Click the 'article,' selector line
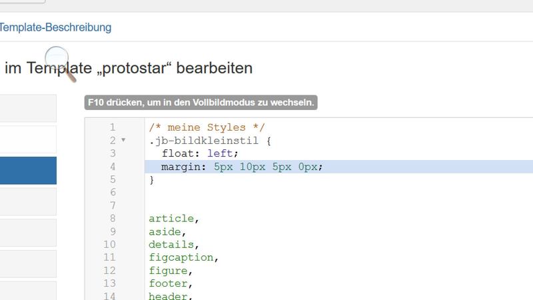The height and width of the screenshot is (300, 533). point(174,219)
